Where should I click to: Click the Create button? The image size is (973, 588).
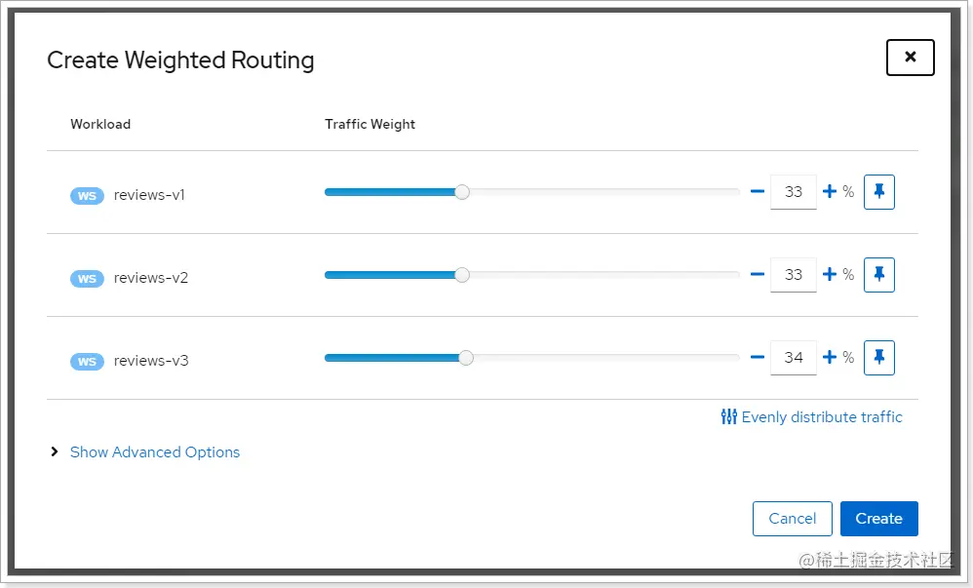pos(878,519)
